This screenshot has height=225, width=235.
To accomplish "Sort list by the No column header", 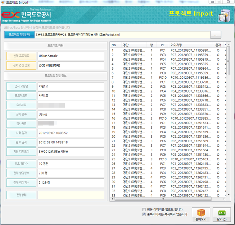I will click(116, 45).
